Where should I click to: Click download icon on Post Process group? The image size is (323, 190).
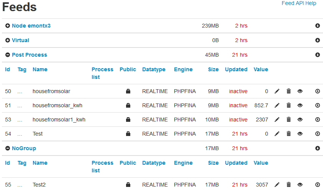317,55
